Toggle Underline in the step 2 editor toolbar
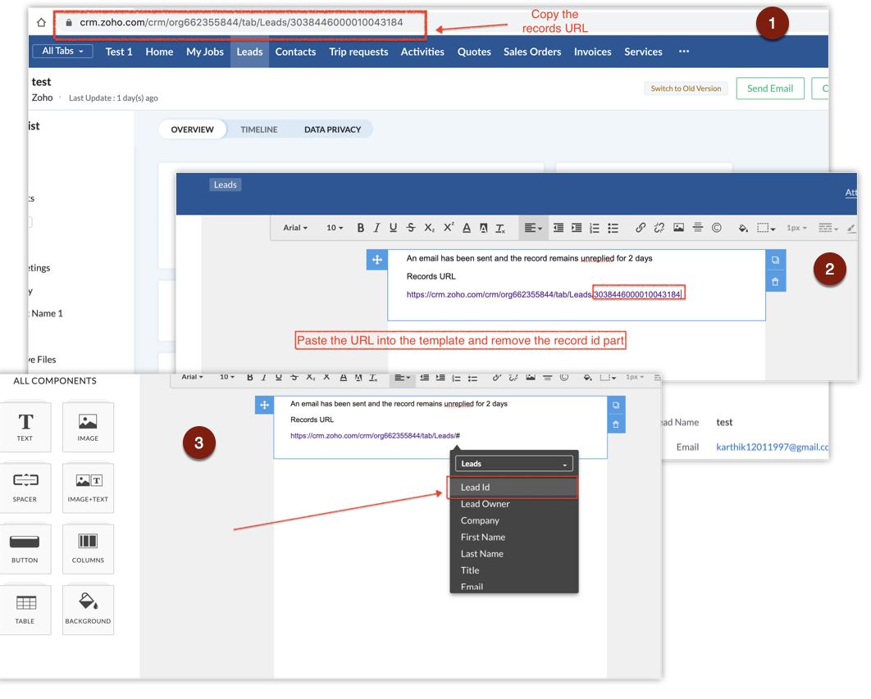This screenshot has width=871, height=699. (x=394, y=228)
